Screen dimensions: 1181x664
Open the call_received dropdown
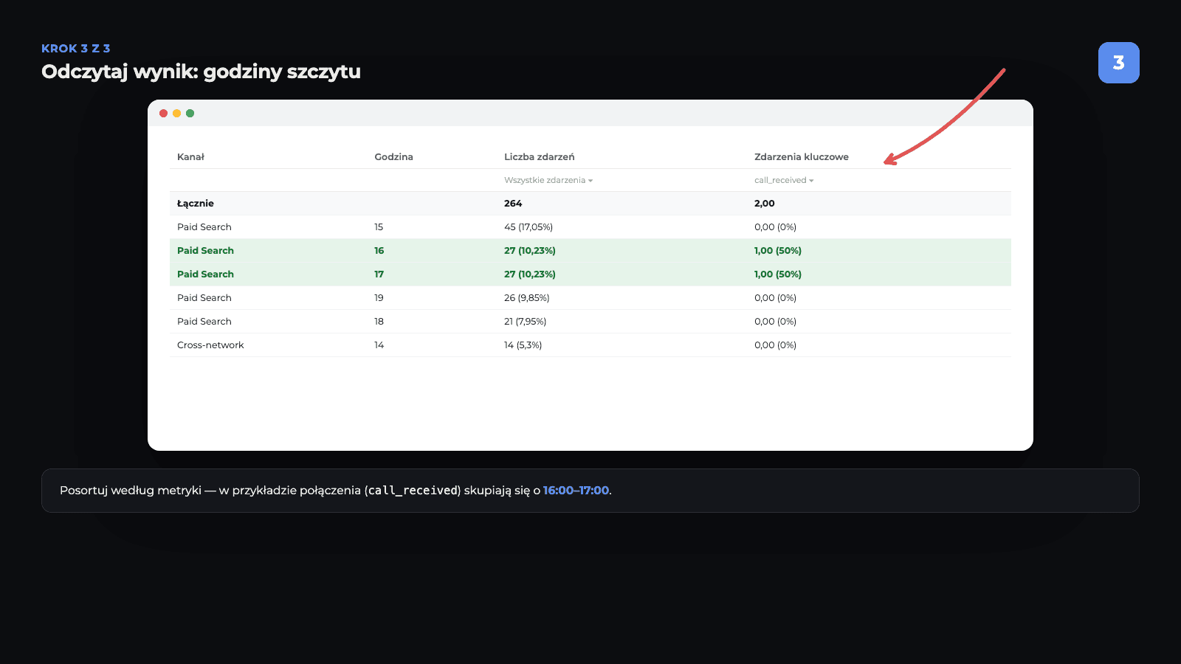click(x=784, y=180)
